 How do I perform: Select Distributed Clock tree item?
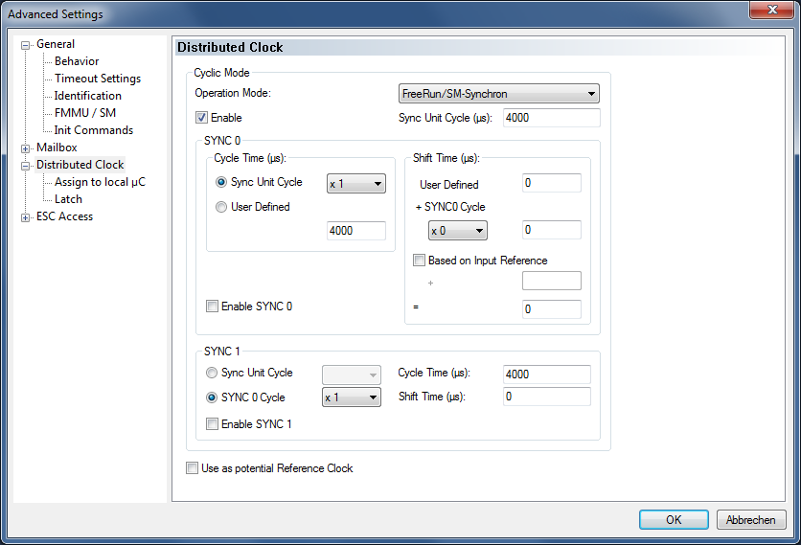tap(80, 165)
